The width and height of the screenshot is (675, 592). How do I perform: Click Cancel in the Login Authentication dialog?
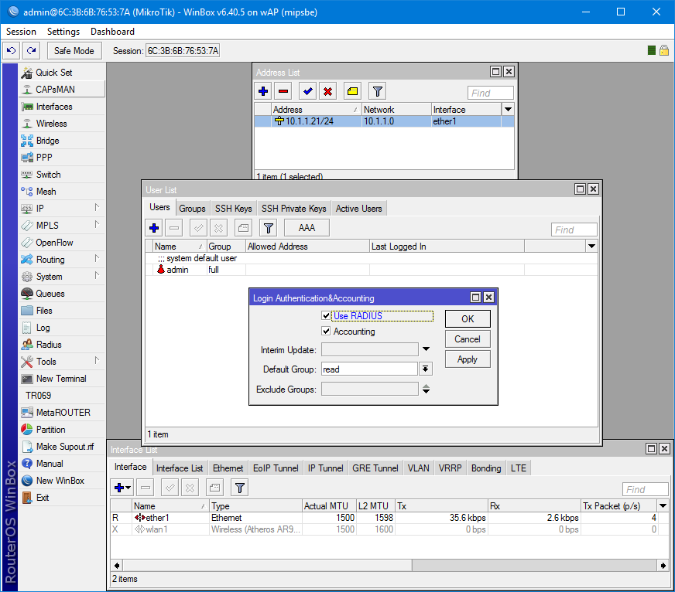(468, 339)
